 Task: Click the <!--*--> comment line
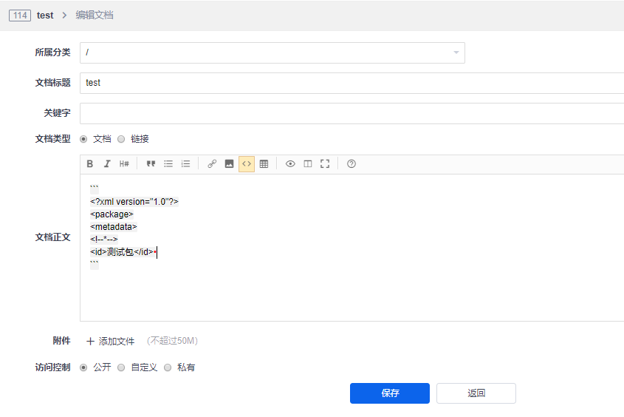104,240
